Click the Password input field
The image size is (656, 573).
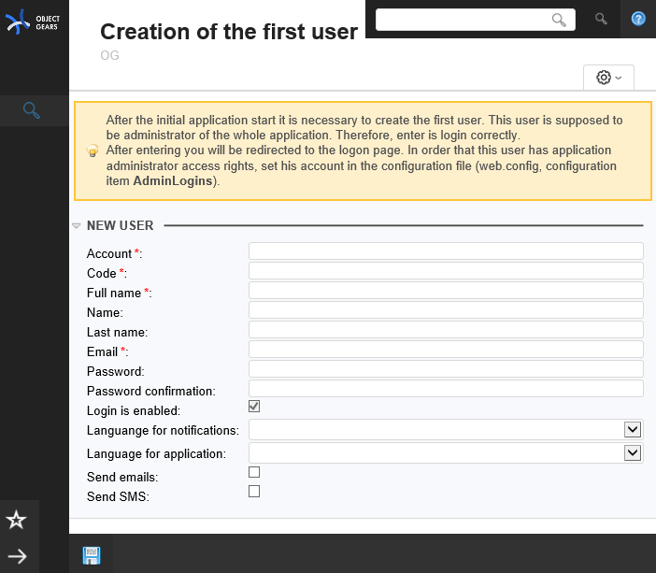pyautogui.click(x=446, y=368)
